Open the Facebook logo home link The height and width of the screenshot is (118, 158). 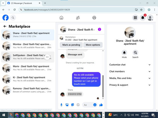point(5,18)
